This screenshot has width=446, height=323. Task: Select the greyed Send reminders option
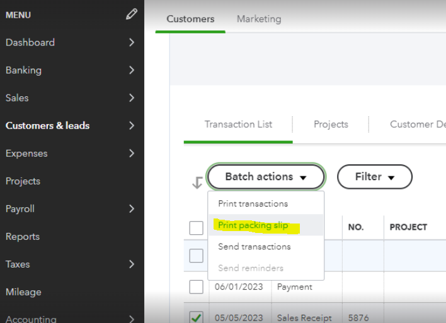click(x=251, y=268)
